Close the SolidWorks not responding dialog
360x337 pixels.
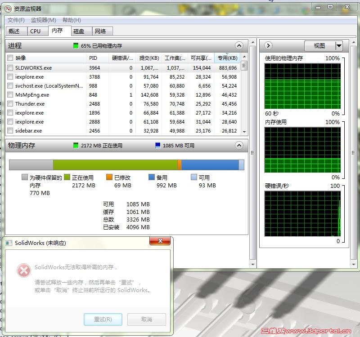(x=160, y=241)
